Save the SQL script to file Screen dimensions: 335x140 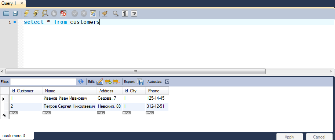(15, 14)
